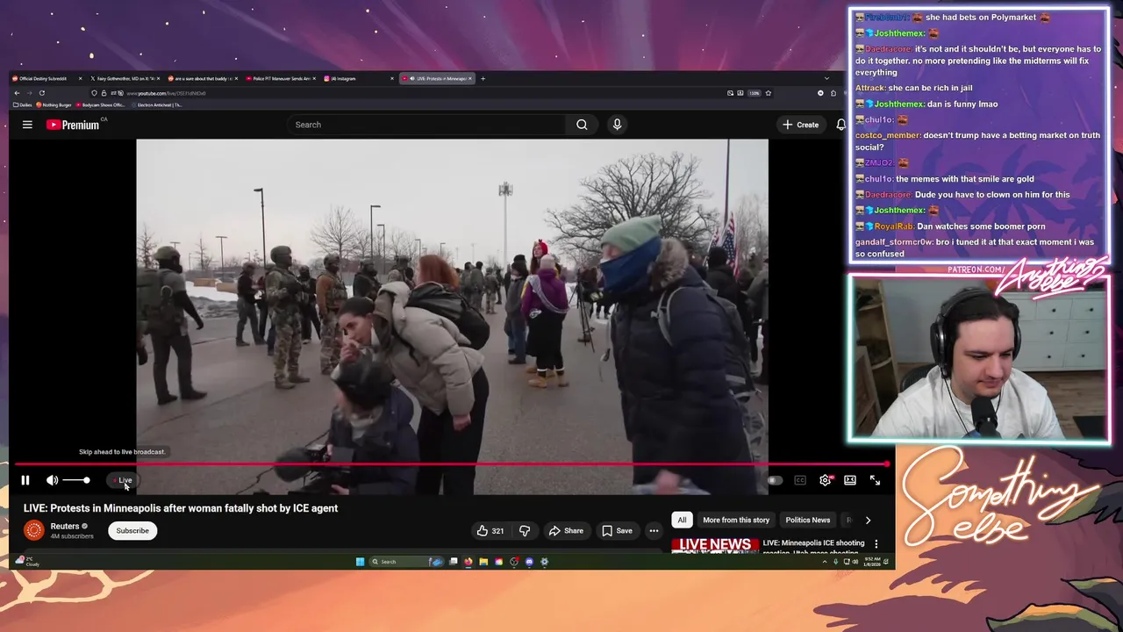The height and width of the screenshot is (632, 1123).
Task: Pause the live video playback
Action: click(25, 480)
